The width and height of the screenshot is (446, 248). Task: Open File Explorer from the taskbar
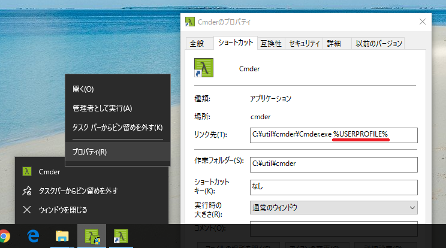click(62, 236)
